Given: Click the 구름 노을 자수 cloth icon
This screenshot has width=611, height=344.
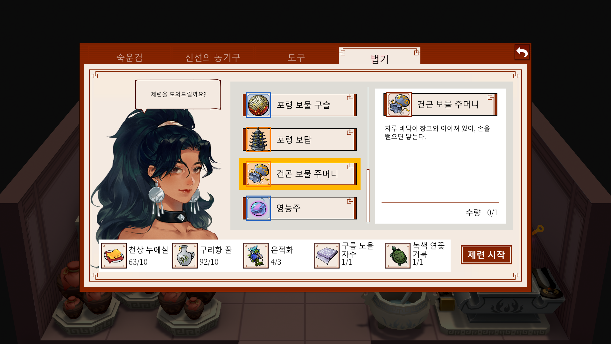Looking at the screenshot, I should click(x=327, y=256).
